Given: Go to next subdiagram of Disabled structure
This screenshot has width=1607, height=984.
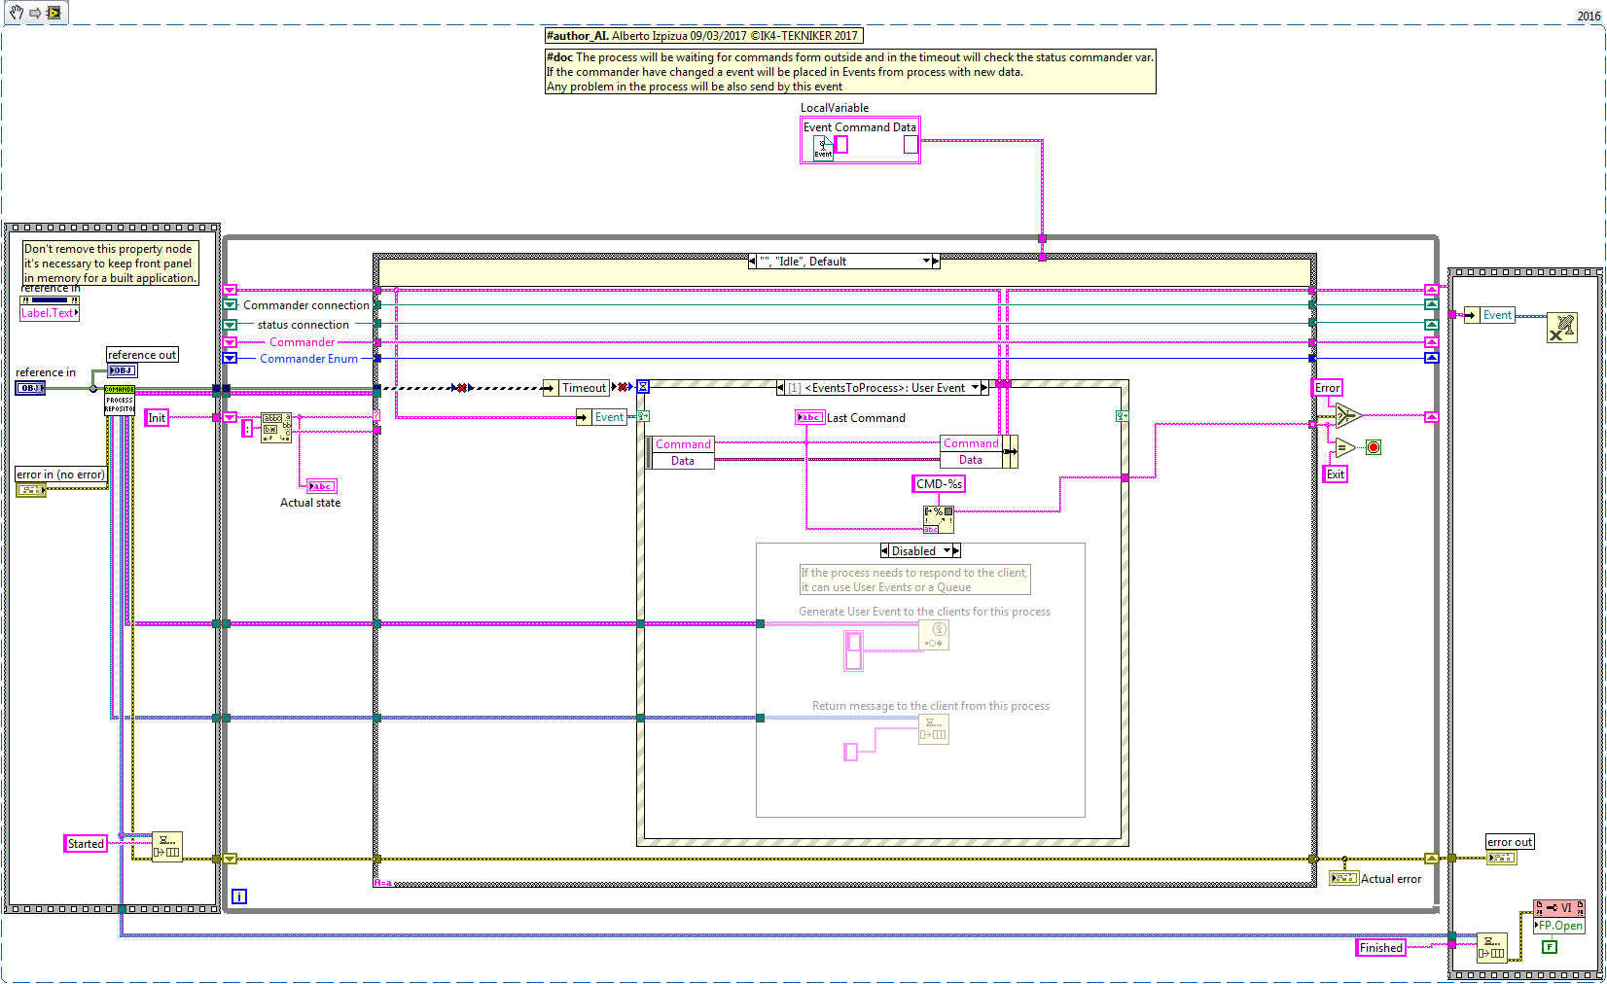Looking at the screenshot, I should tap(956, 550).
